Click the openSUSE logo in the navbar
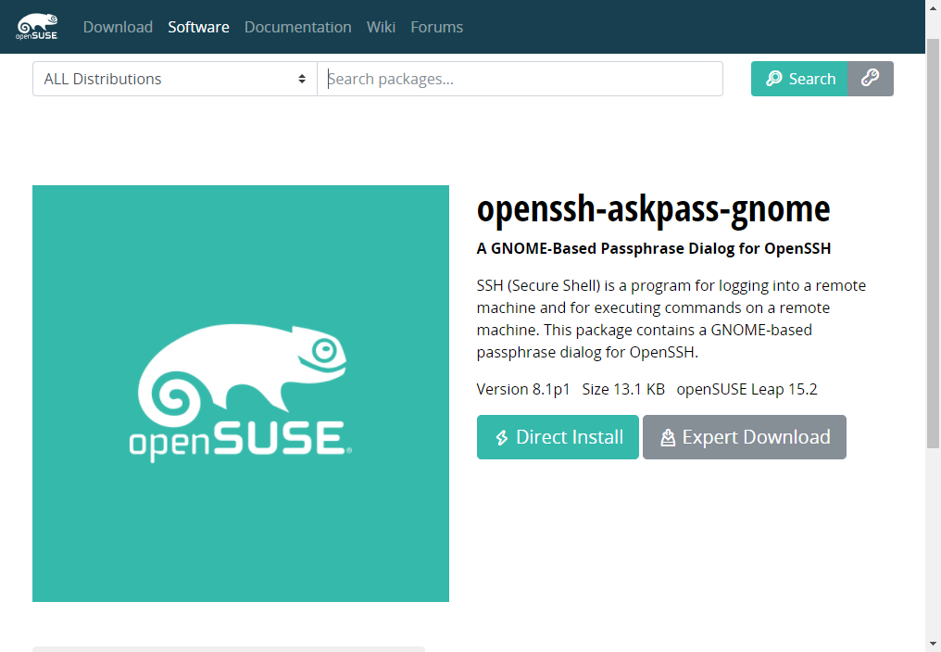This screenshot has height=652, width=941. click(37, 27)
